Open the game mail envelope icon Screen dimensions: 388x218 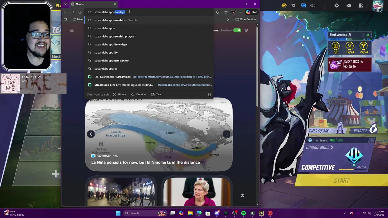coord(349,5)
